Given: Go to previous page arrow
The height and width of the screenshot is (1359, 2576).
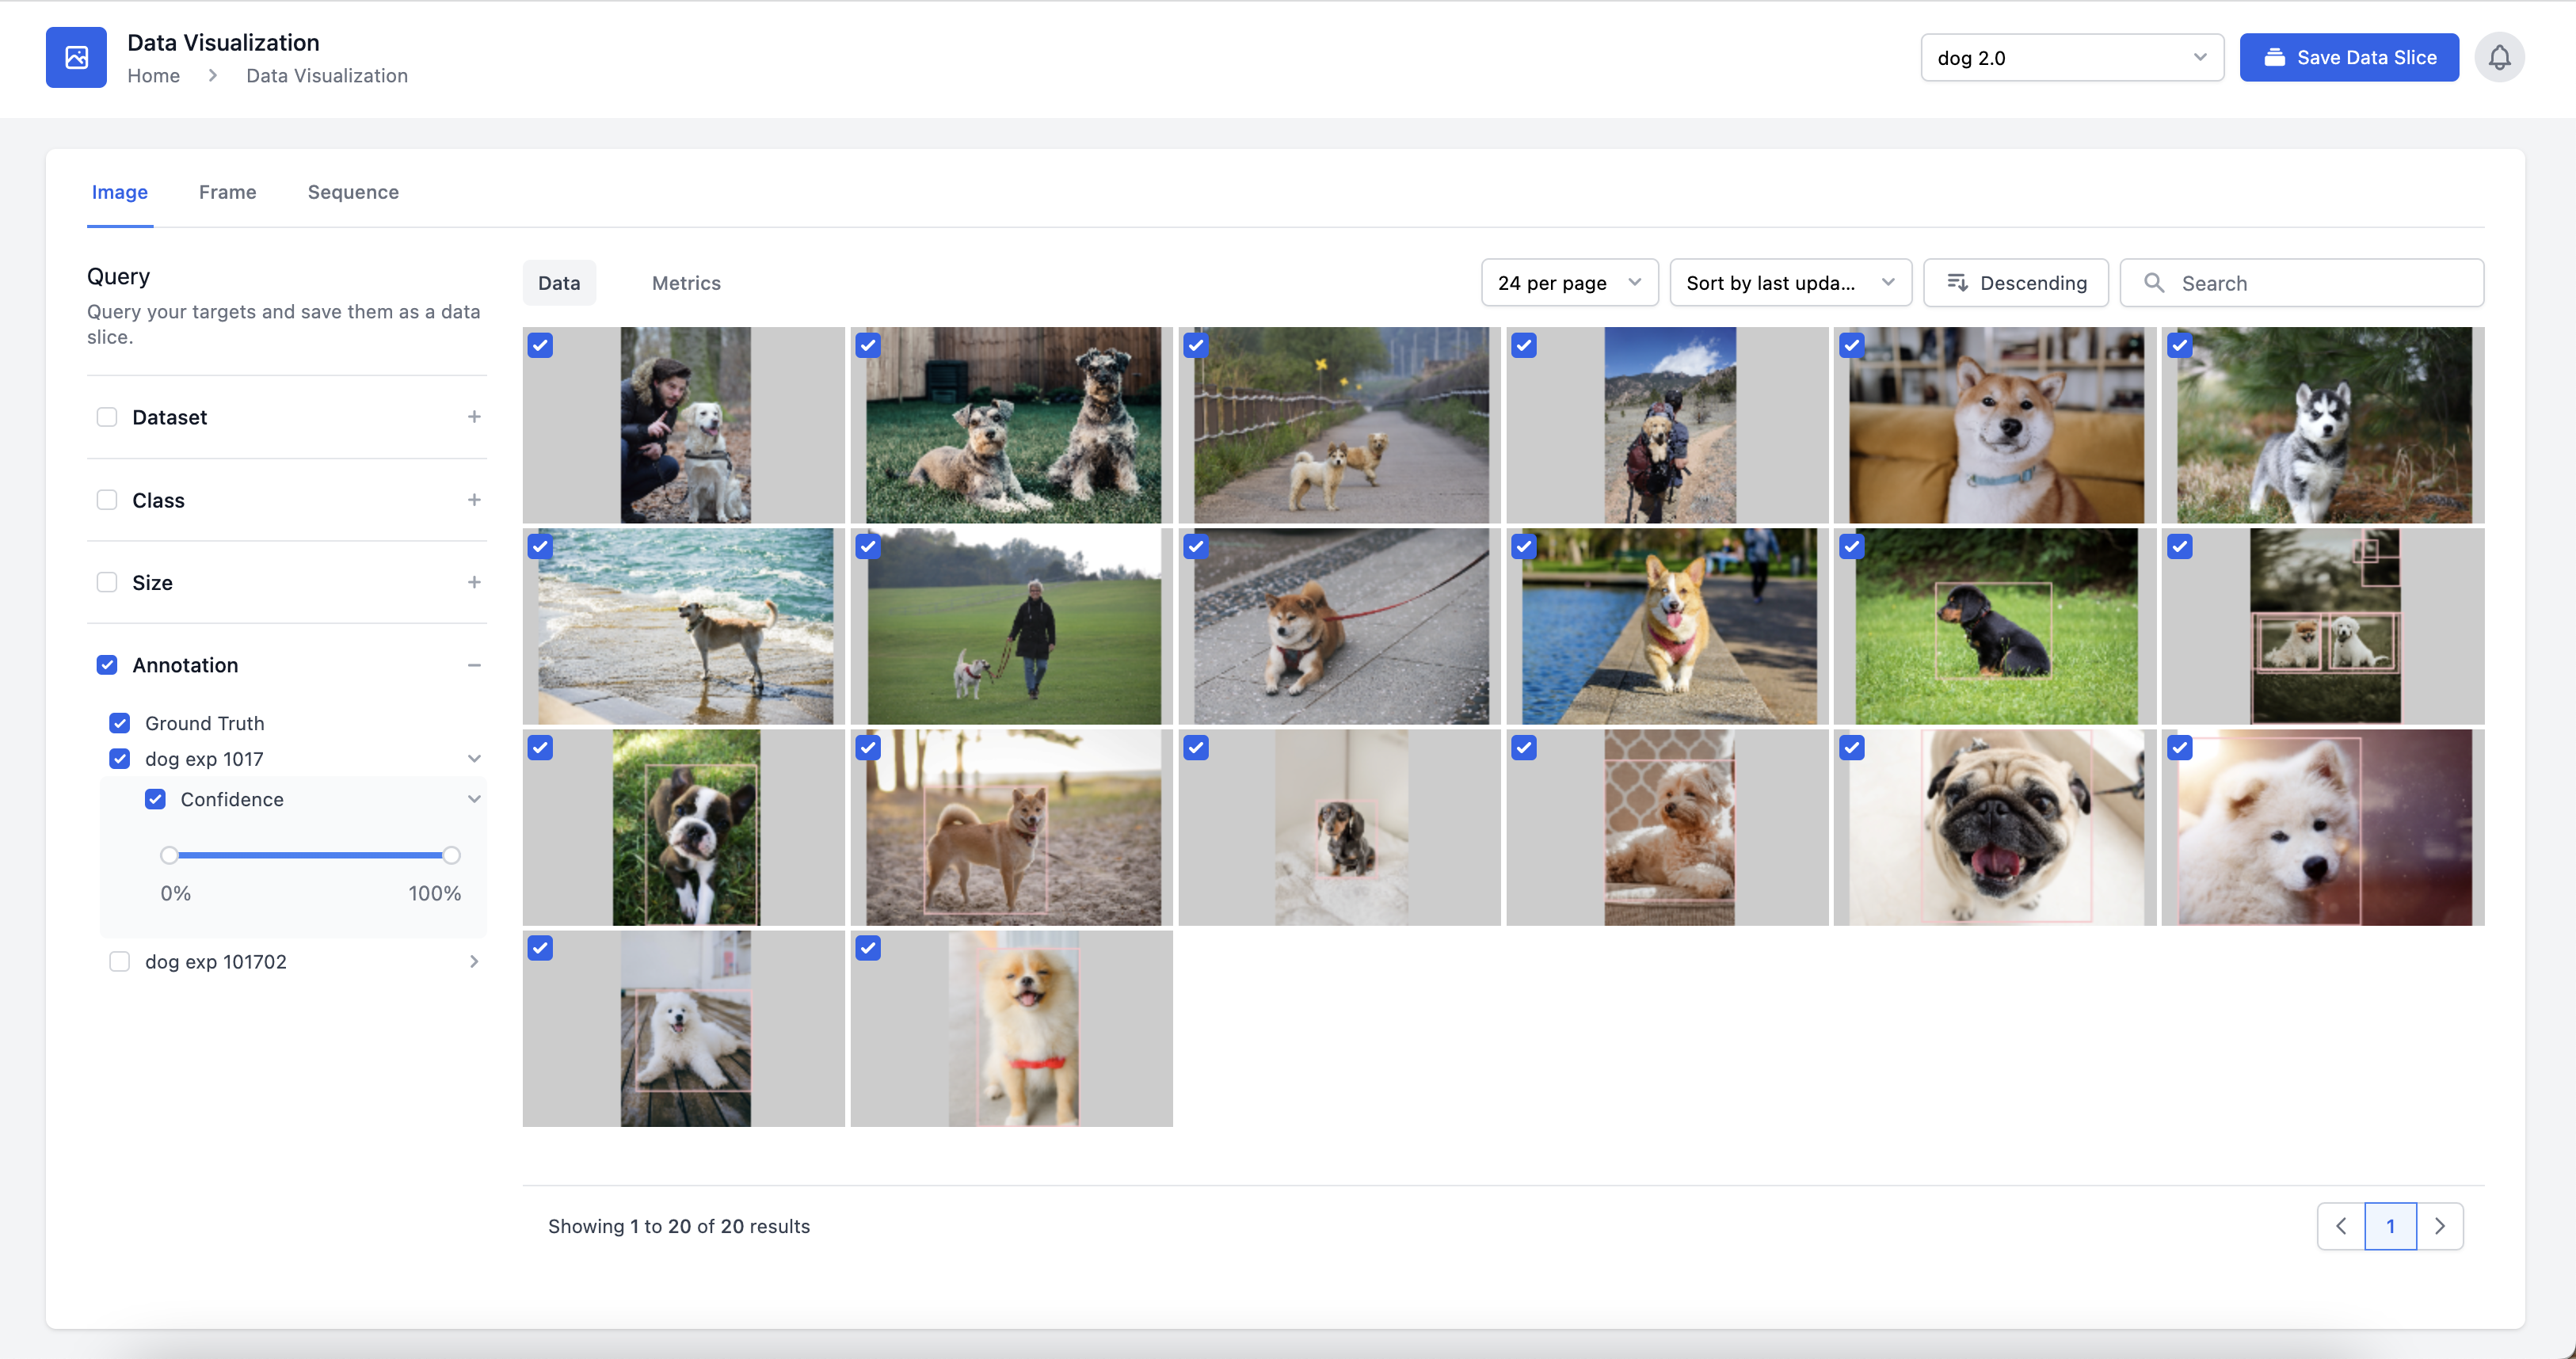Looking at the screenshot, I should (x=2341, y=1226).
